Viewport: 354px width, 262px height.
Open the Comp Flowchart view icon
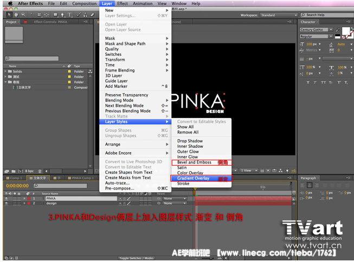coord(280,171)
